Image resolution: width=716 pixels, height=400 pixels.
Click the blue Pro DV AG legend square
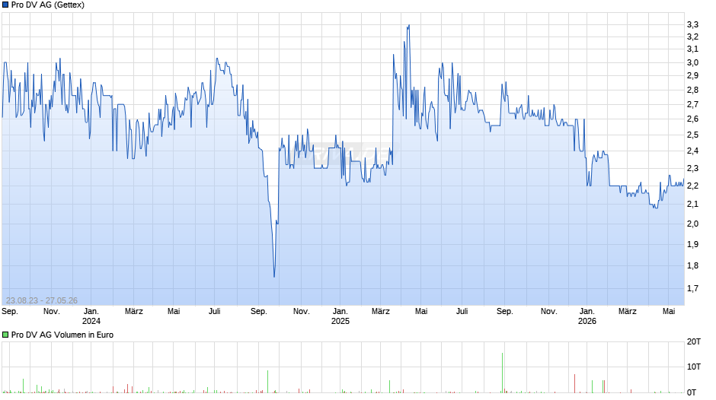(x=5, y=5)
